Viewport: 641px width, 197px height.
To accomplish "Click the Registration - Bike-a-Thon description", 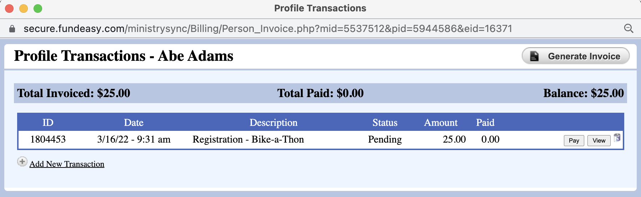I will (x=248, y=139).
